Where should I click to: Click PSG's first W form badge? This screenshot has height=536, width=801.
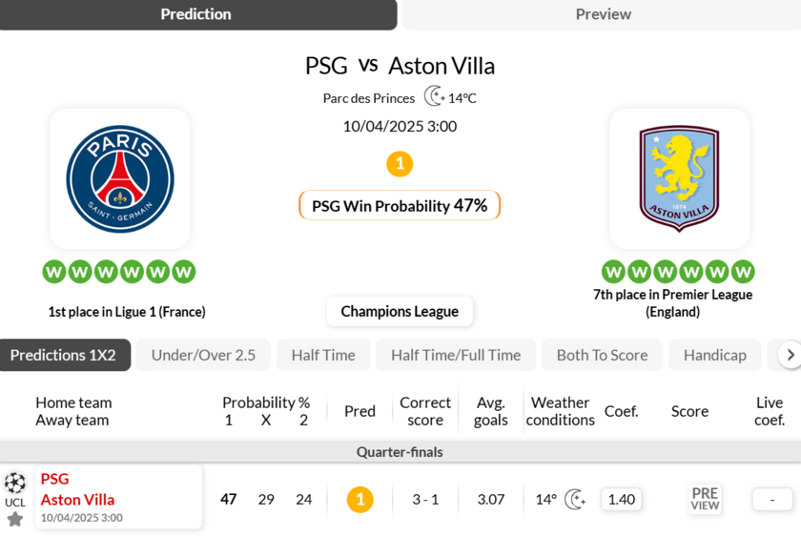point(54,272)
